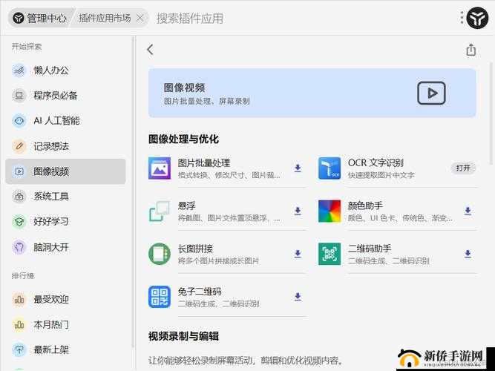This screenshot has width=495, height=371.
Task: Download the 悬浮 plugin
Action: coord(298,211)
